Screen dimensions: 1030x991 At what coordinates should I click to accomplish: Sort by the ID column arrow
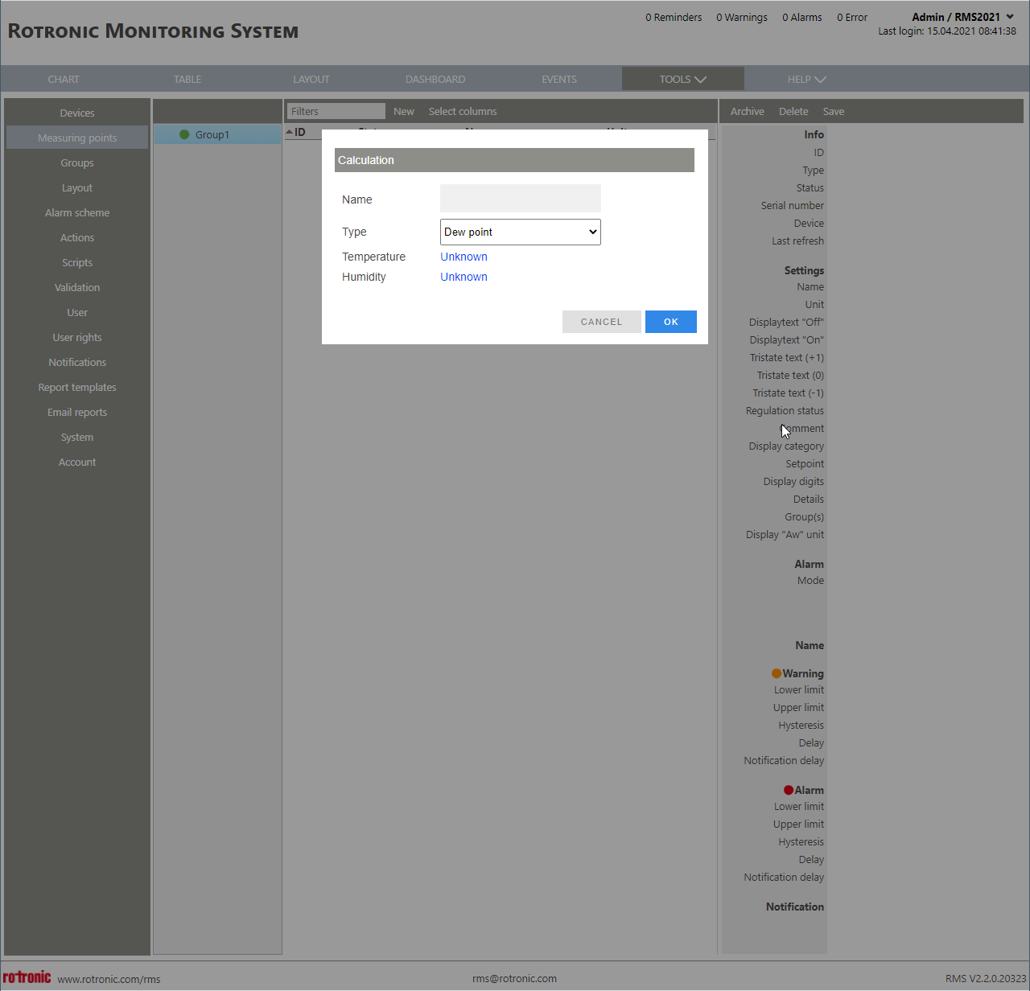click(290, 131)
